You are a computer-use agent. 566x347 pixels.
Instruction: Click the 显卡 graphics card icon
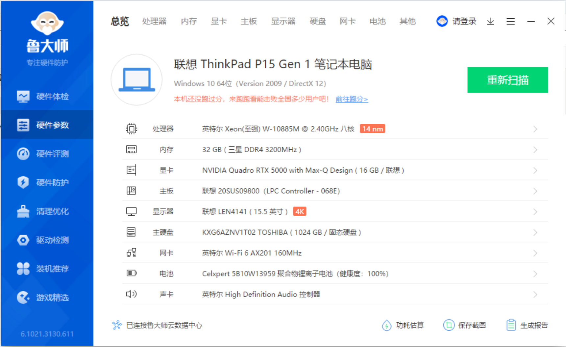pyautogui.click(x=132, y=170)
